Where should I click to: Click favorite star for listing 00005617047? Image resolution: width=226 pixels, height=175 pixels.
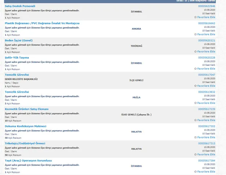(195, 86)
